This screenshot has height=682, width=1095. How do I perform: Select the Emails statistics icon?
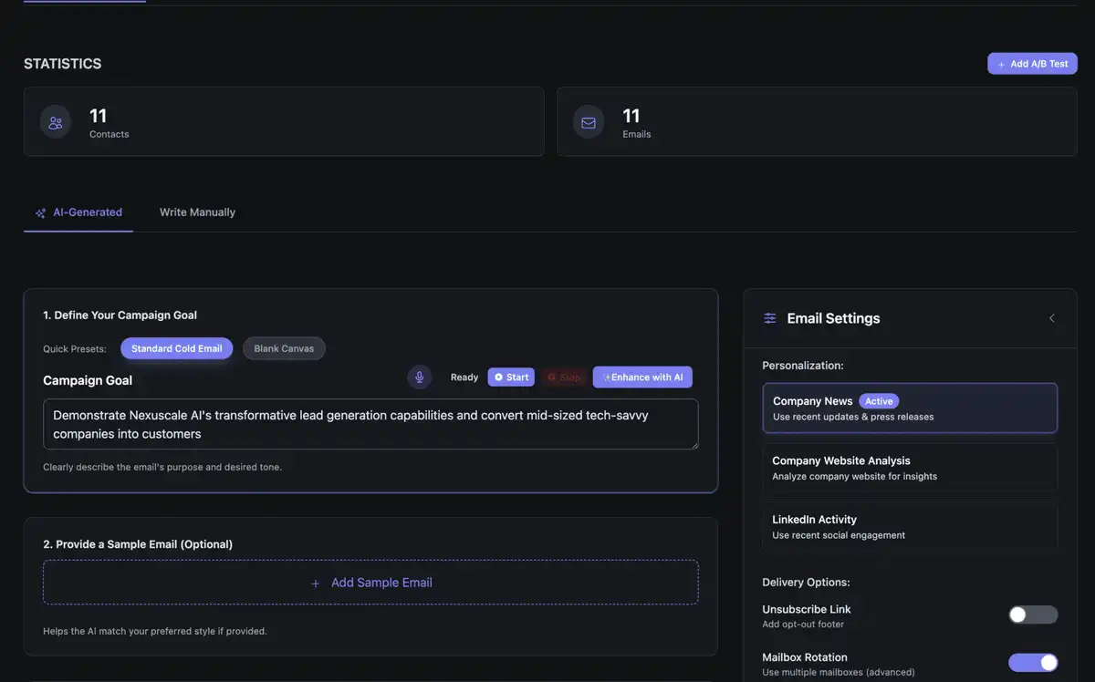(x=589, y=120)
